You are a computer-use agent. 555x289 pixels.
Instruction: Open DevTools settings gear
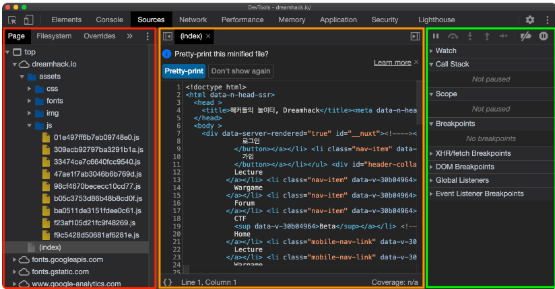click(530, 19)
